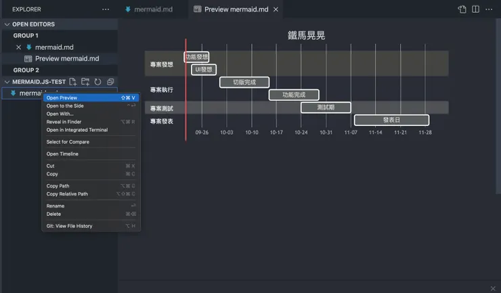This screenshot has width=501, height=293.
Task: Click the preview pane vertical scrollbar
Action: 498,106
